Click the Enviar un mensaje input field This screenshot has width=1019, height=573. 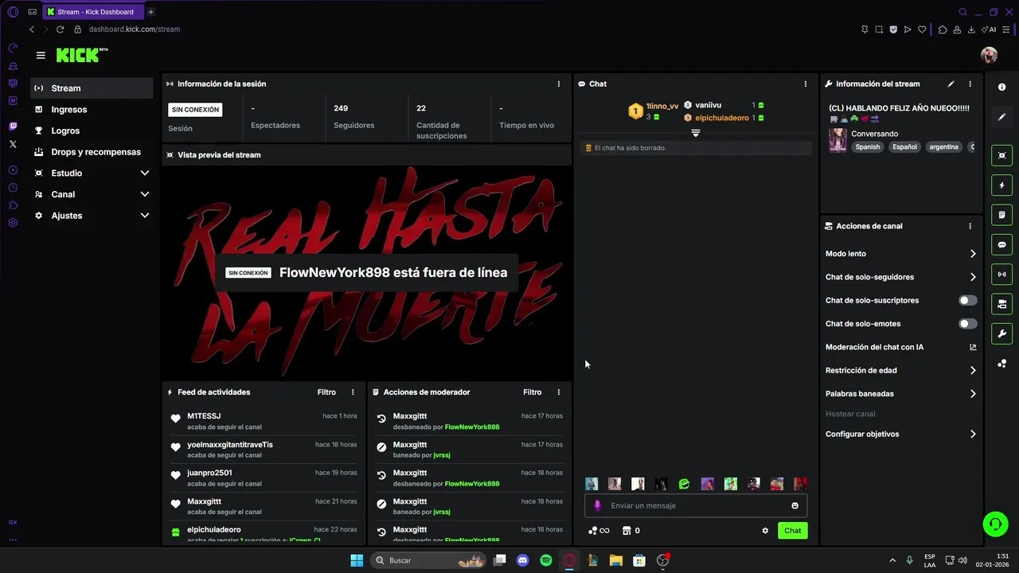pyautogui.click(x=696, y=506)
